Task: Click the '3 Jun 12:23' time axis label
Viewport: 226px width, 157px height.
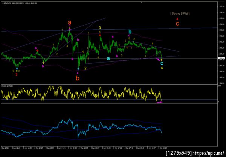Action: [16, 148]
